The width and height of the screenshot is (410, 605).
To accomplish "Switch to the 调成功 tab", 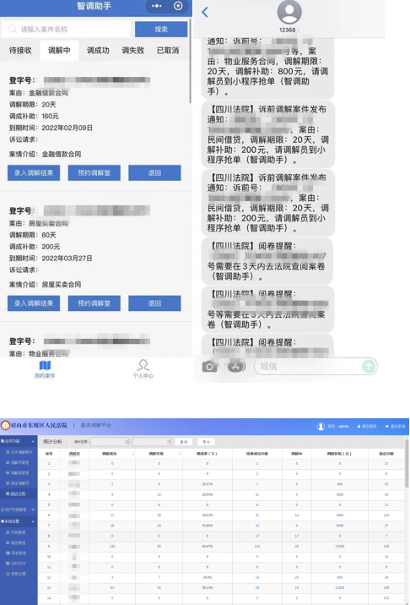I will [98, 51].
